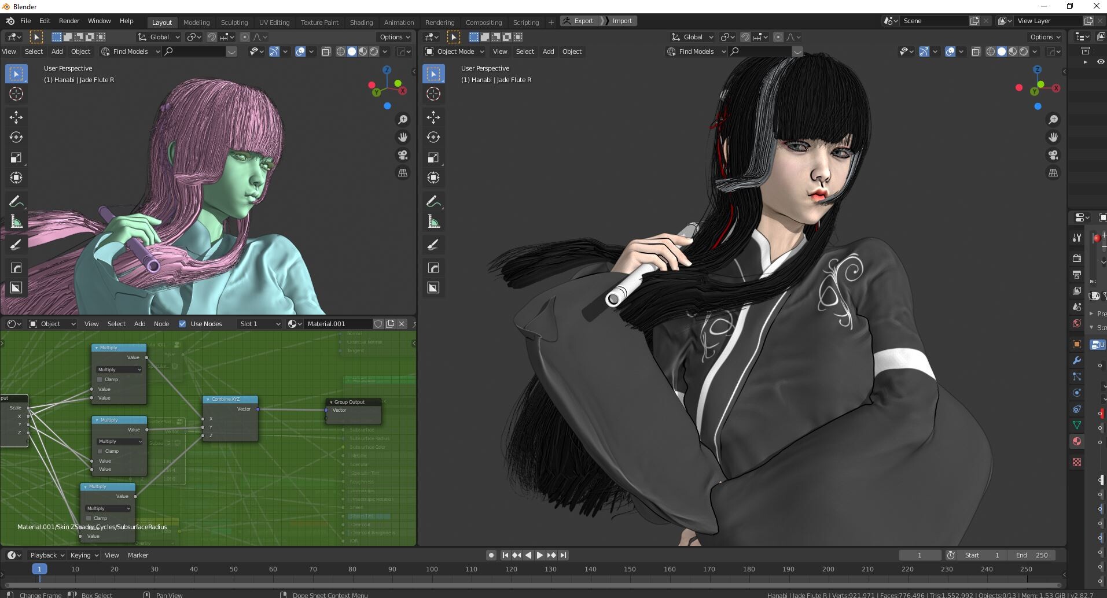The width and height of the screenshot is (1107, 598).
Task: Click the Import button
Action: 617,21
